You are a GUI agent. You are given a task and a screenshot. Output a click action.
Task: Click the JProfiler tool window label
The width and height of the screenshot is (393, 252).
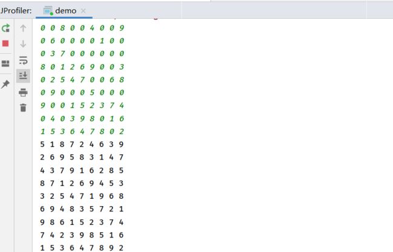pos(16,11)
